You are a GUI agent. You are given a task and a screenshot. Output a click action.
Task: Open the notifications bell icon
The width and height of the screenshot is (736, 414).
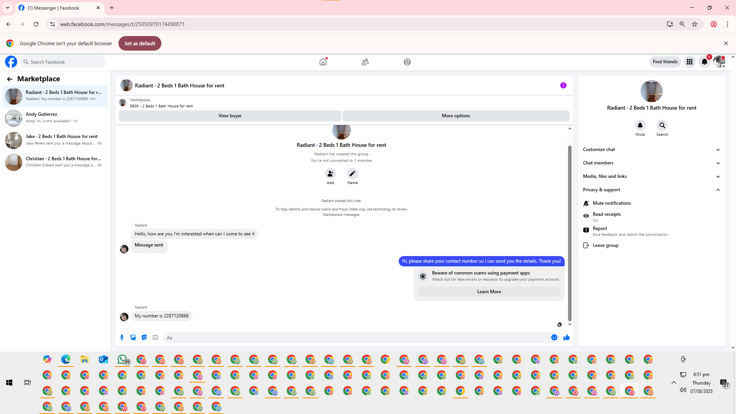point(705,62)
